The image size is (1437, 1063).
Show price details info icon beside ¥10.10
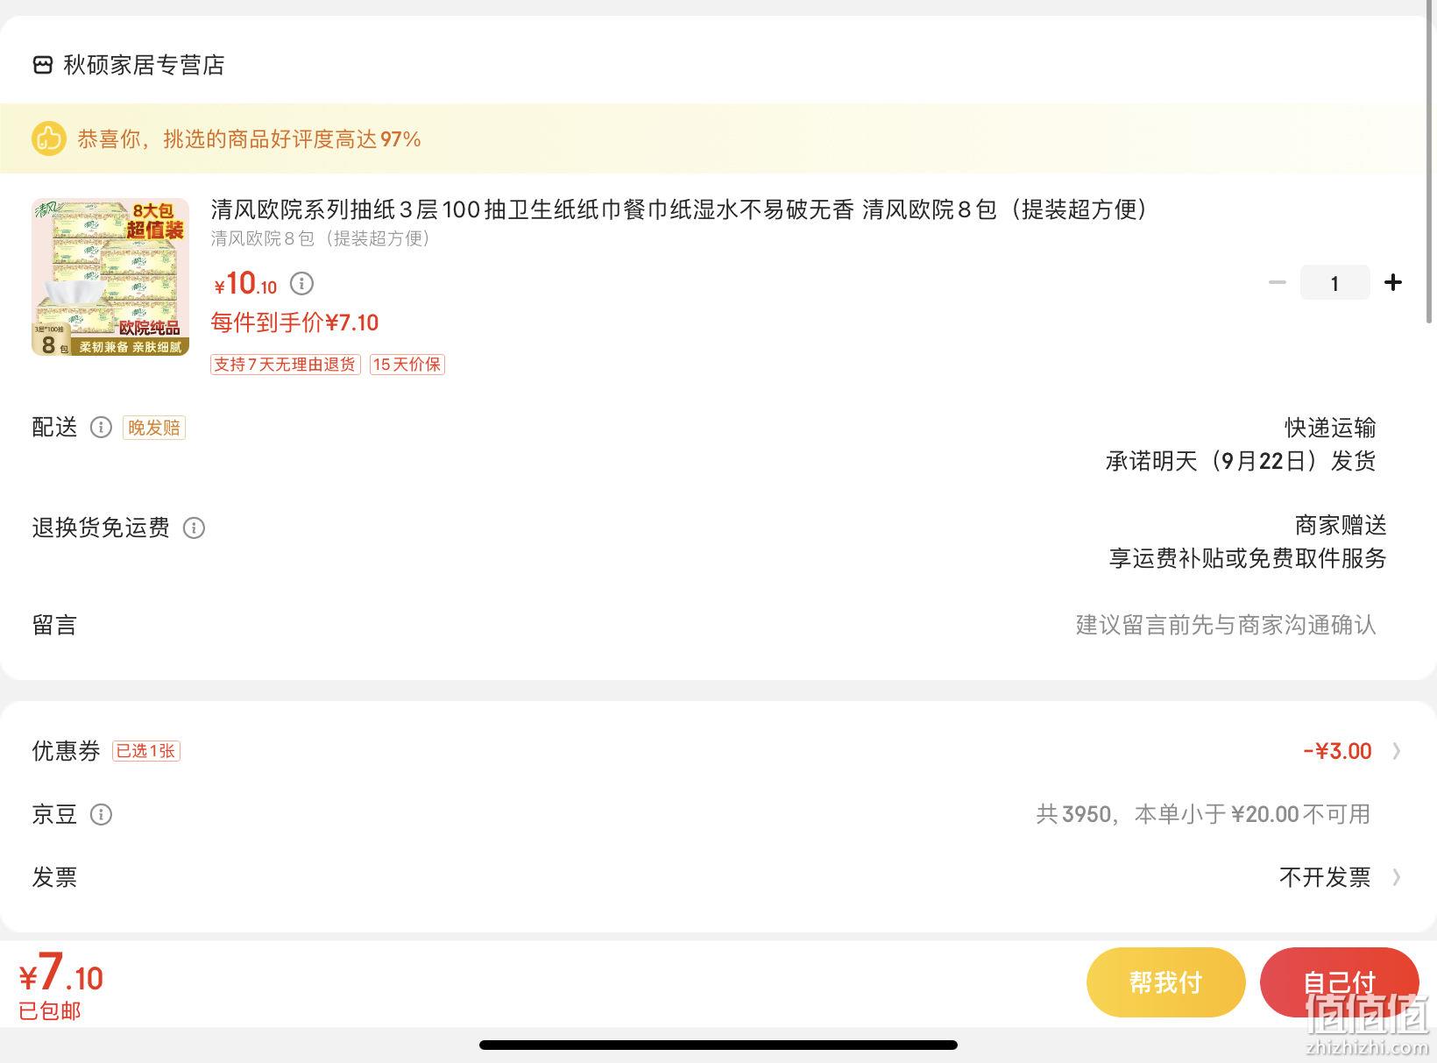tap(301, 283)
